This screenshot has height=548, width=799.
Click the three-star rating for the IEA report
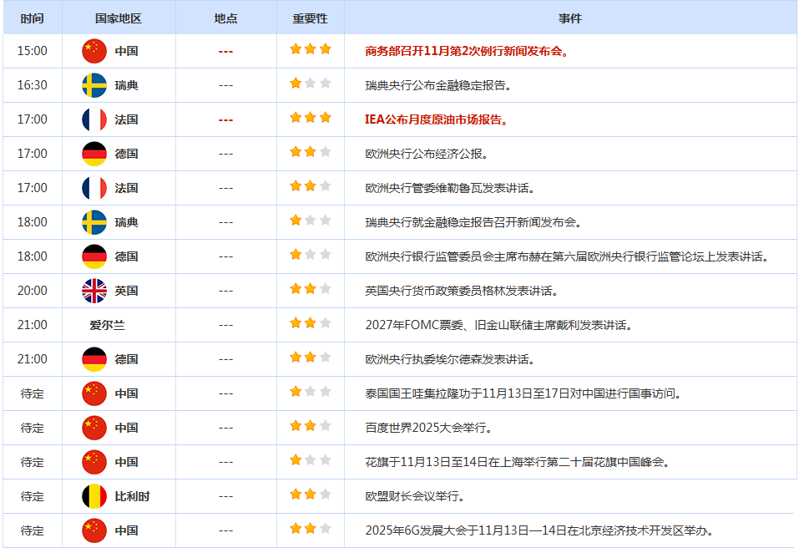pyautogui.click(x=310, y=118)
